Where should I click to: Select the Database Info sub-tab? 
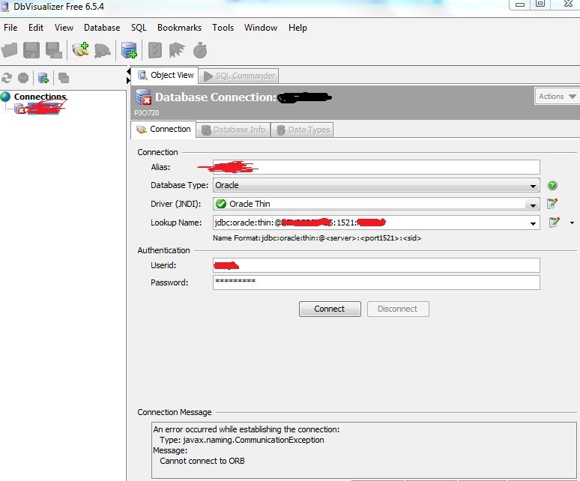(x=233, y=130)
